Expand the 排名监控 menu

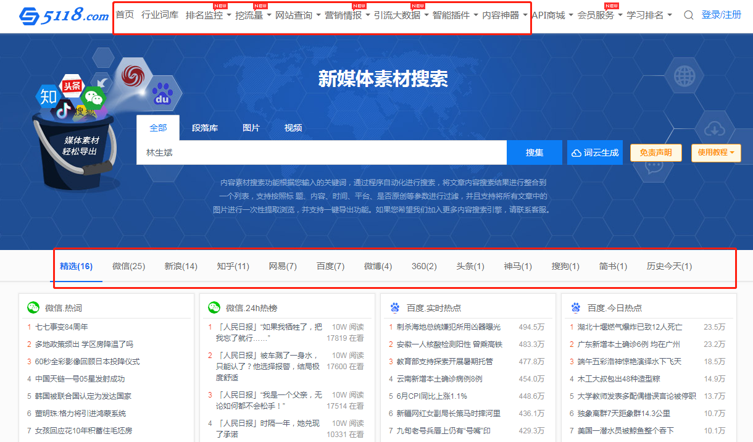click(x=208, y=15)
